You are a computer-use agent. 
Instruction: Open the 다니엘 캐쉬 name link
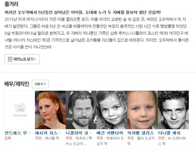[169, 133]
